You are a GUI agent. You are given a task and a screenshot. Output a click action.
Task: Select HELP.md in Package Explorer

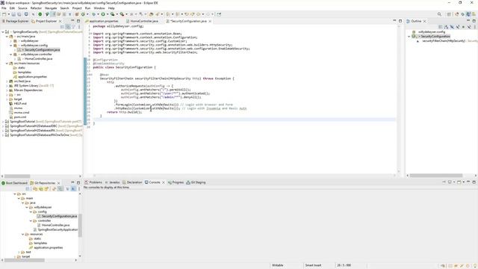(20, 104)
